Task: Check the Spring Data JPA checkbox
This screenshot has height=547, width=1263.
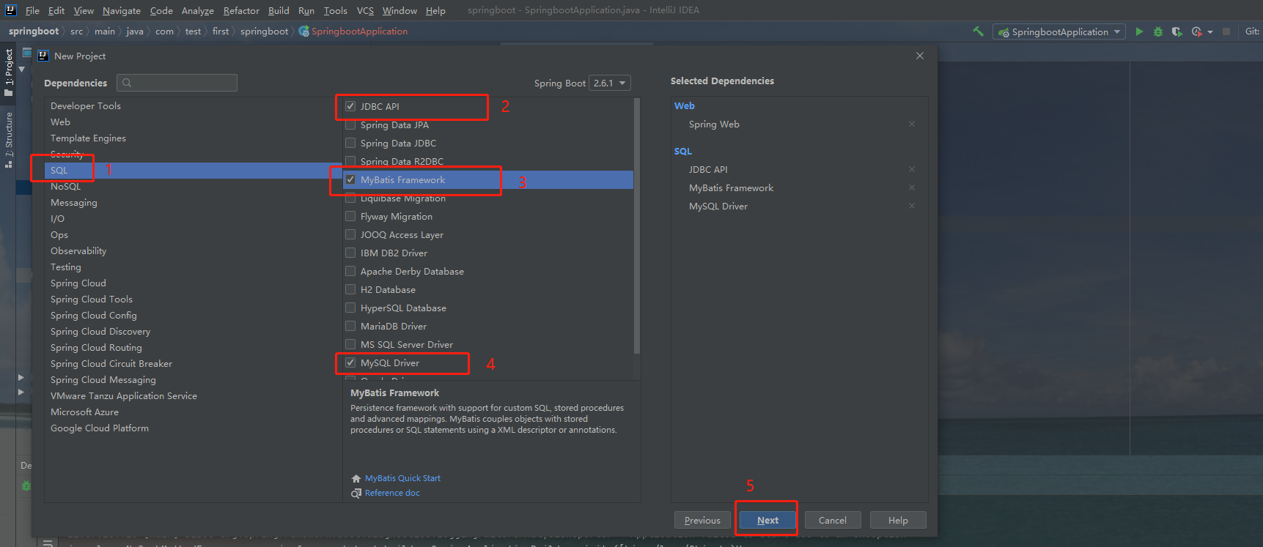Action: click(350, 124)
